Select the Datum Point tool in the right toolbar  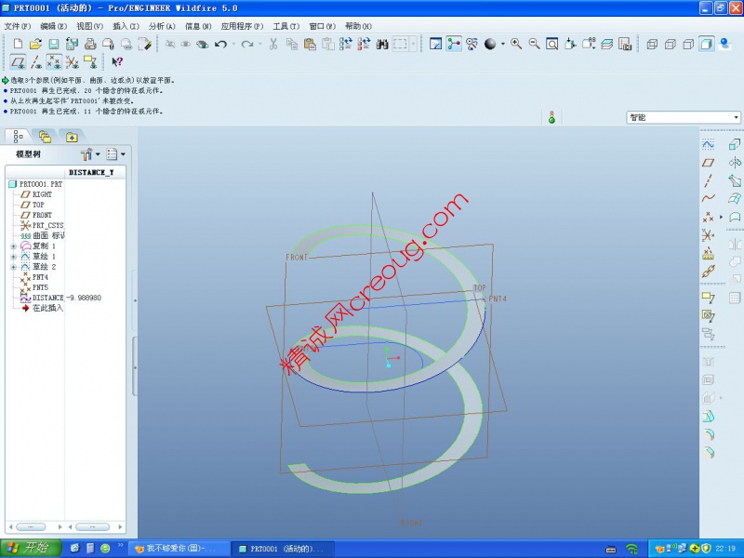708,217
